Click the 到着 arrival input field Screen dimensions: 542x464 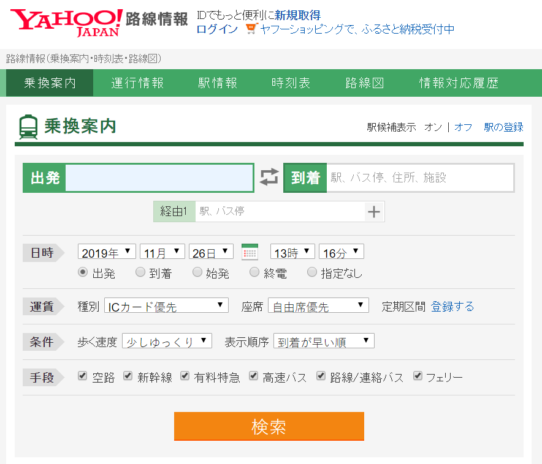point(419,178)
